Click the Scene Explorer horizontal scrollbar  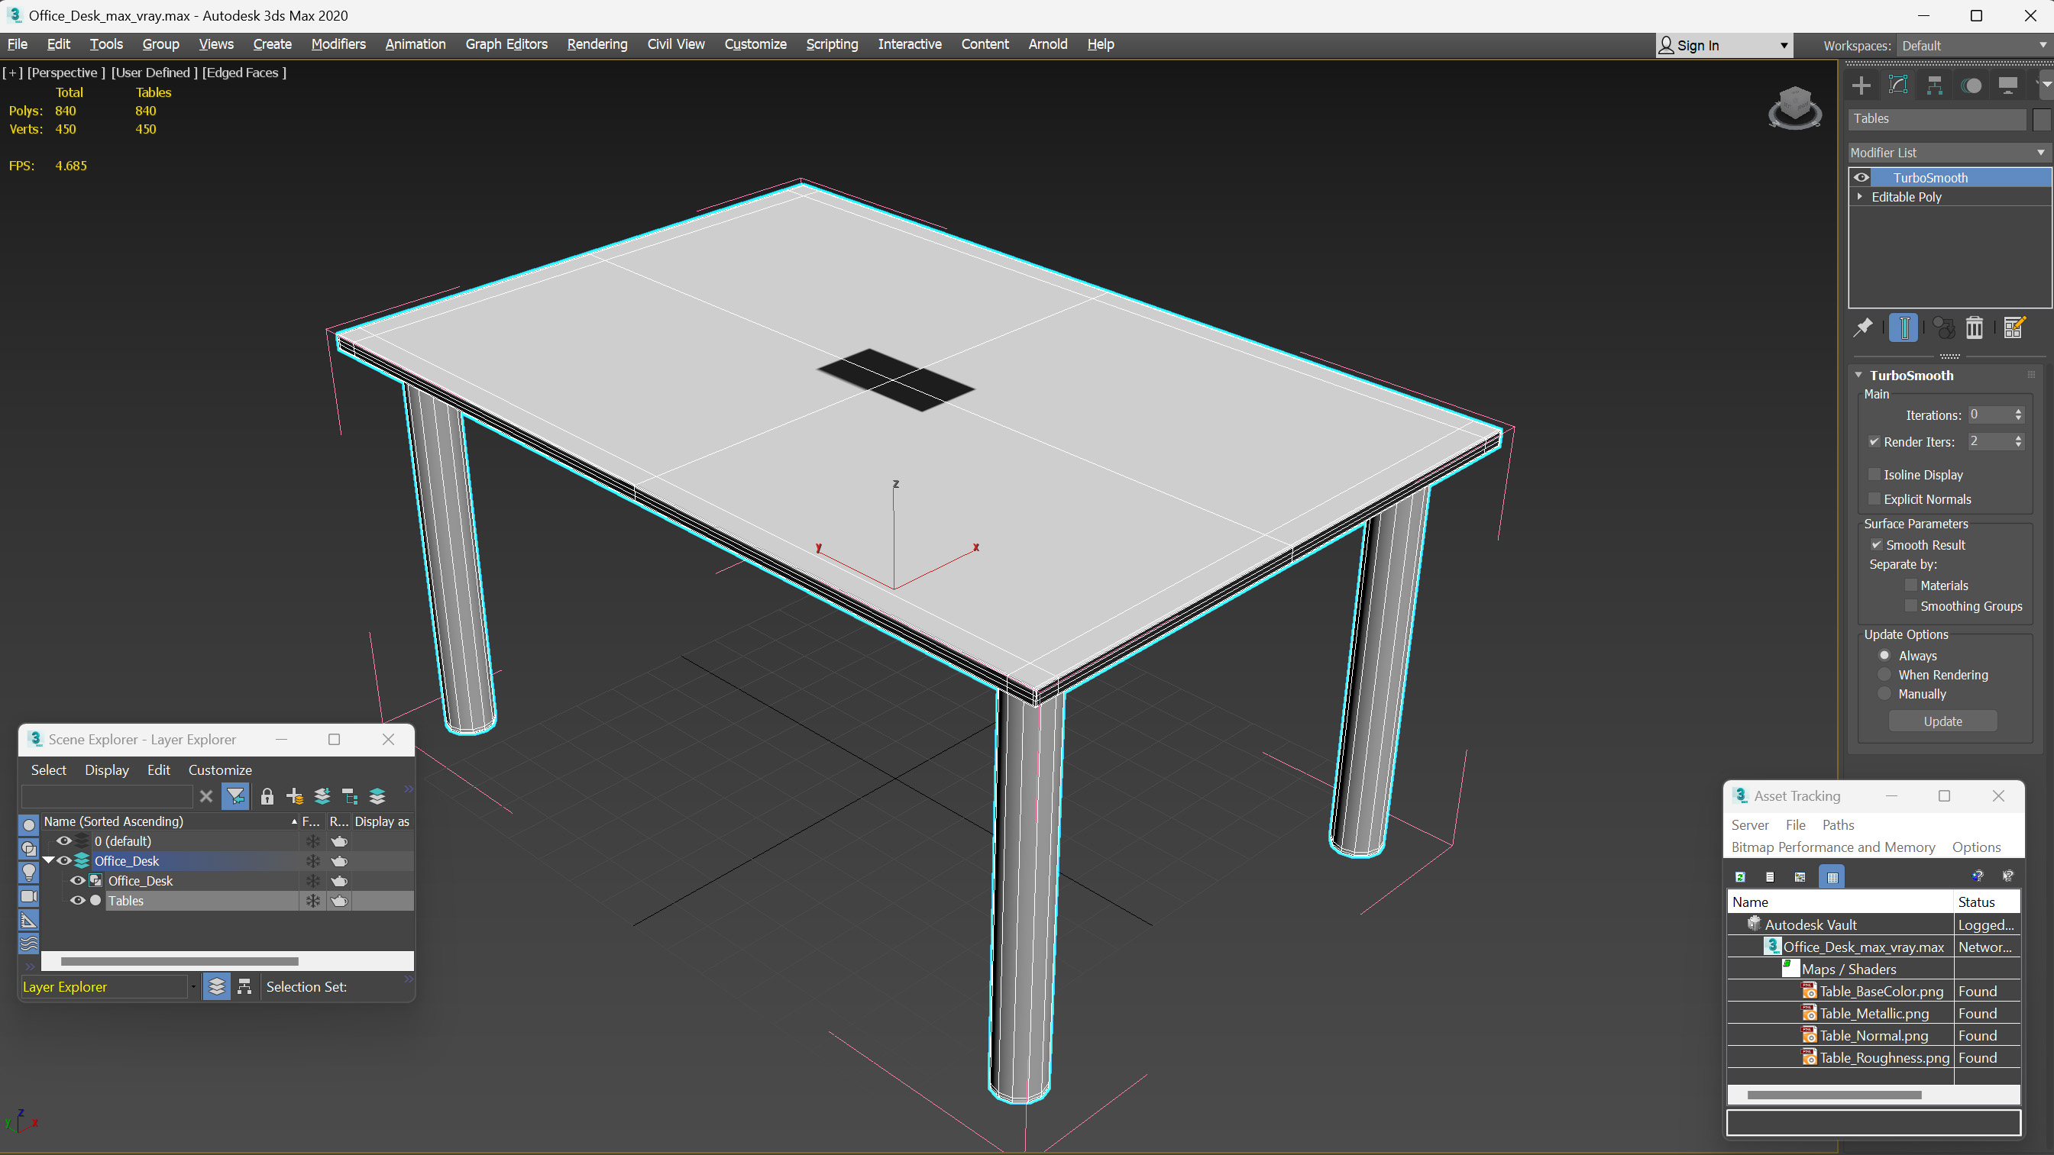click(x=180, y=961)
